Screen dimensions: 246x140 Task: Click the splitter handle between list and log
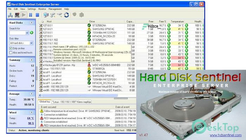coord(121,98)
